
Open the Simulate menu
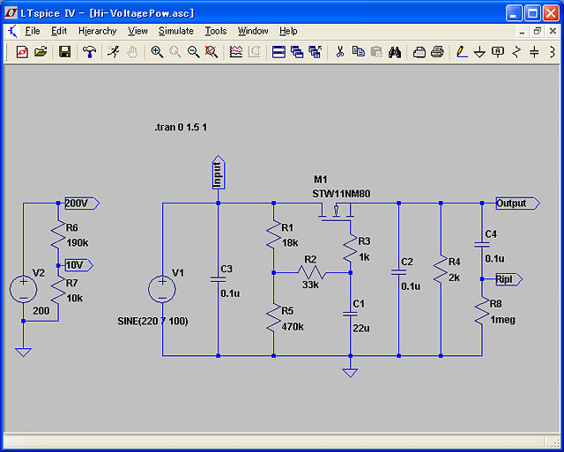(176, 32)
